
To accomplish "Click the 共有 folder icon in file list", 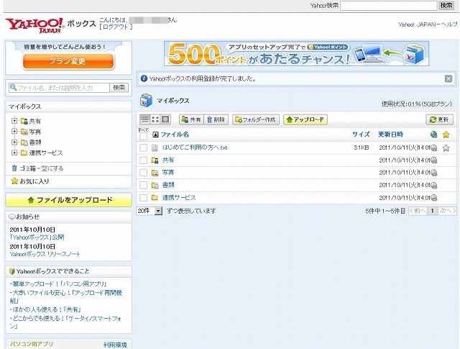I will 155,160.
